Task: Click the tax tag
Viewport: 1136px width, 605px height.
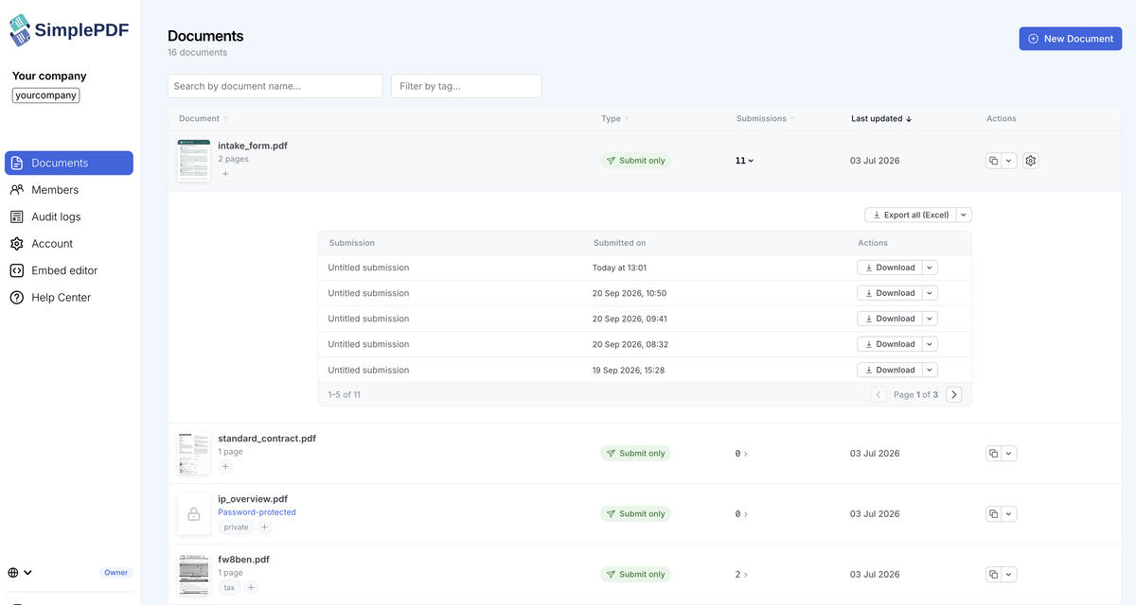Action: tap(229, 588)
